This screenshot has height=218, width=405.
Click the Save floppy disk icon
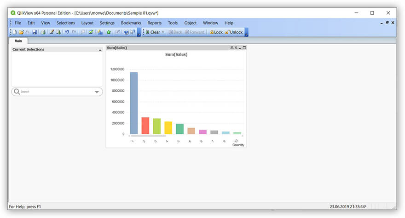click(x=35, y=32)
